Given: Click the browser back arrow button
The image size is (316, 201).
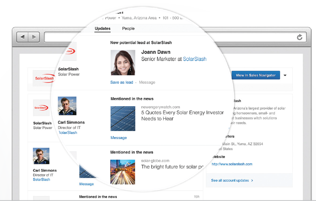Looking at the screenshot, I should (x=23, y=37).
